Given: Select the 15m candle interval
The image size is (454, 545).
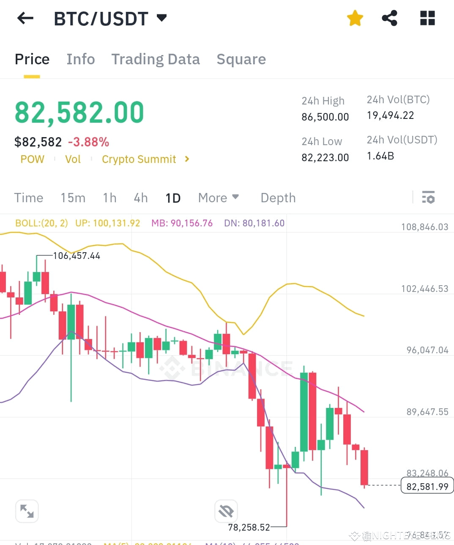Looking at the screenshot, I should pyautogui.click(x=73, y=197).
